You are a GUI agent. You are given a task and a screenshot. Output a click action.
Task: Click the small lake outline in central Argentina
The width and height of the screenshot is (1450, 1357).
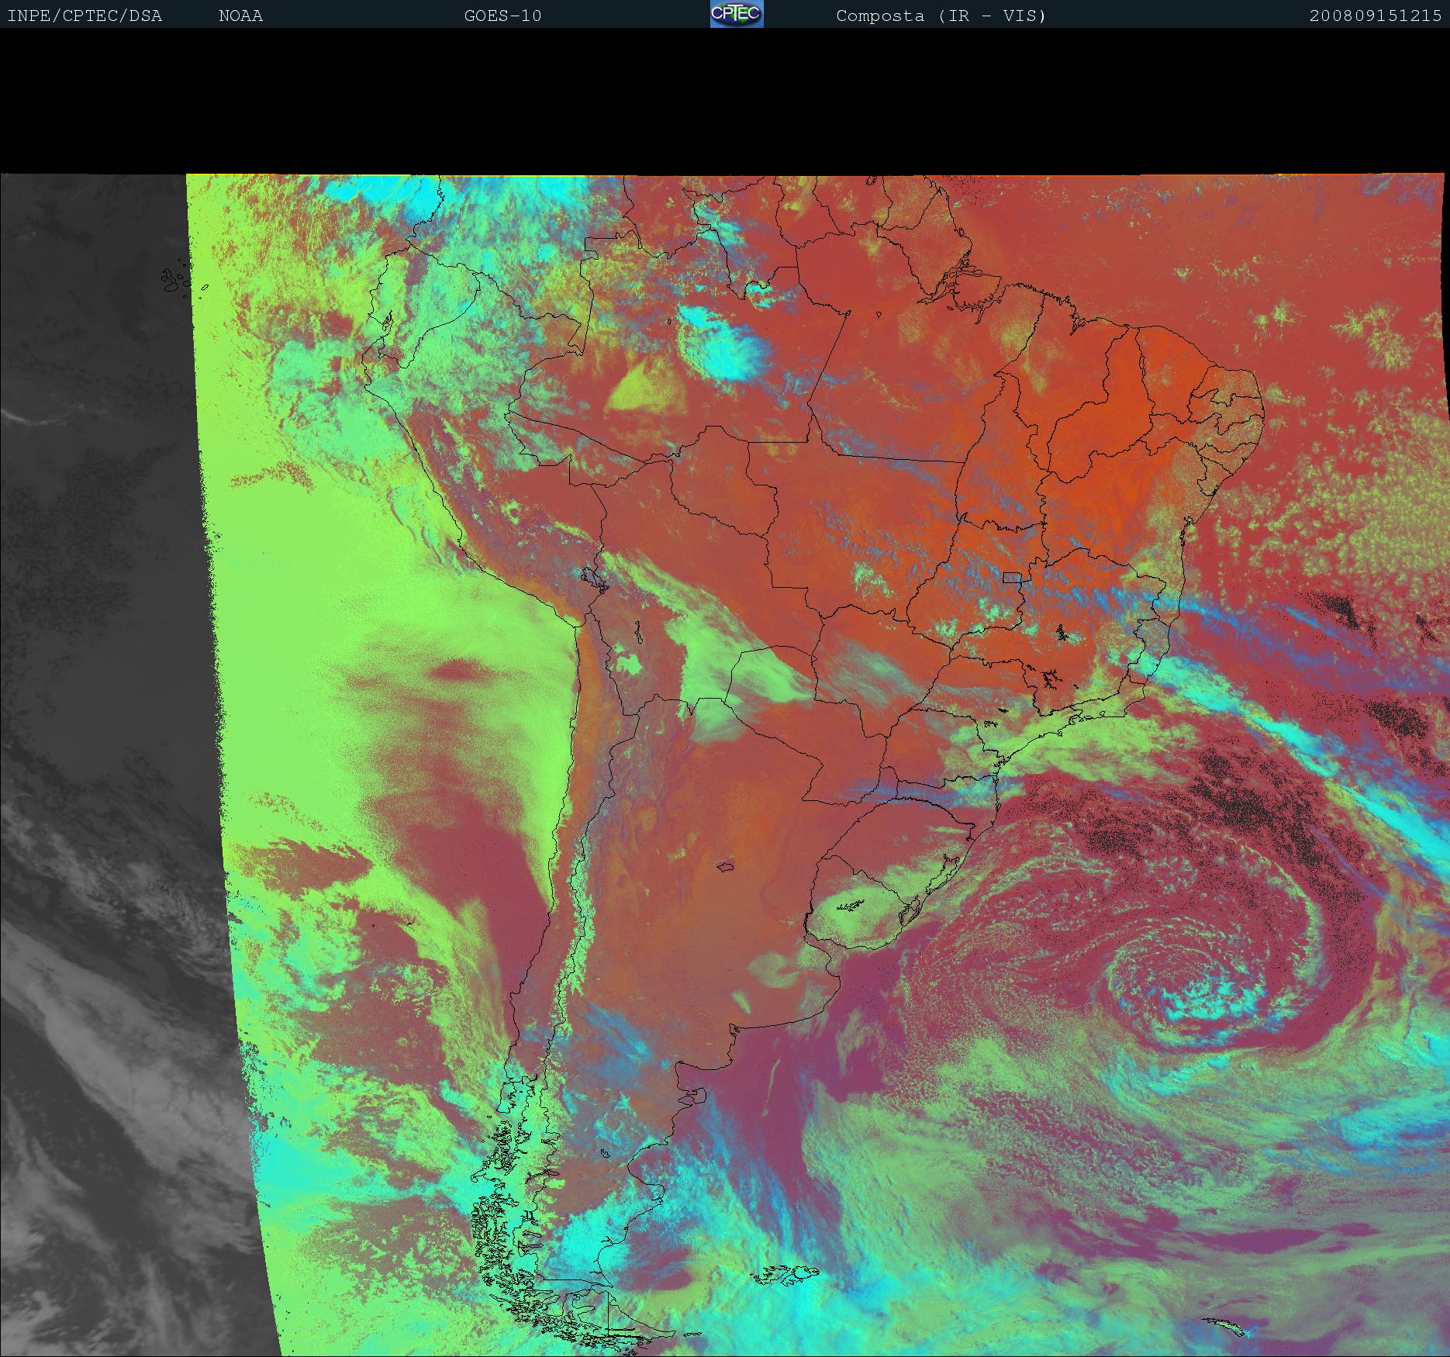(726, 866)
